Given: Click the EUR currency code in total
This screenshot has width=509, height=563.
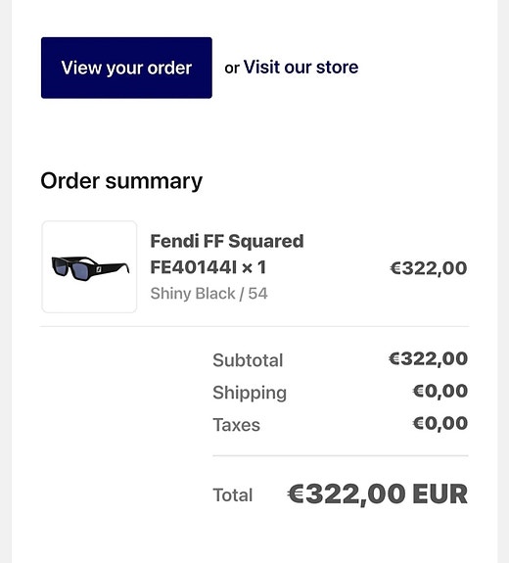Looking at the screenshot, I should pyautogui.click(x=440, y=494).
